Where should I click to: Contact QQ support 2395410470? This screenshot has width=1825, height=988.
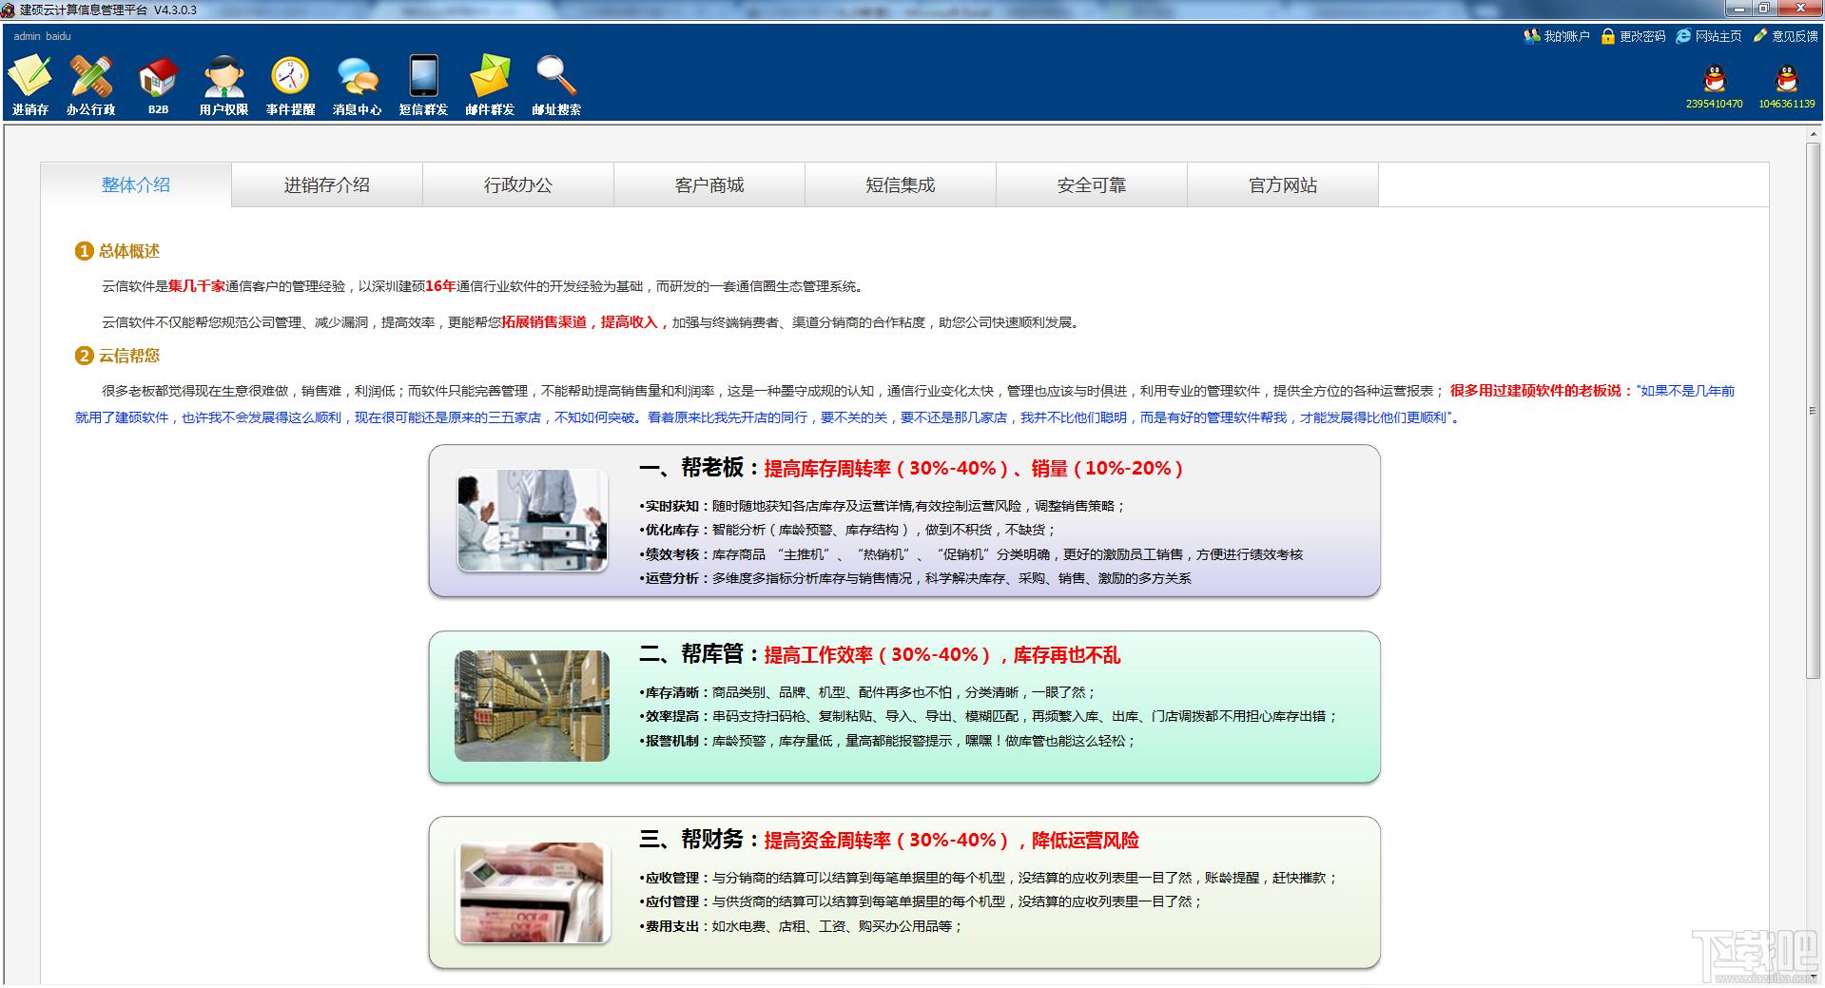pyautogui.click(x=1715, y=87)
